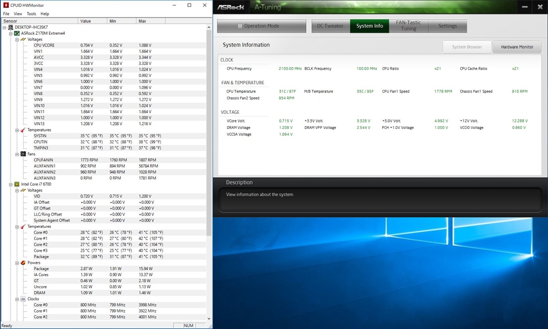Collapse the DESKTOP-IHC3SK7 root node
The image size is (548, 329).
[4, 27]
